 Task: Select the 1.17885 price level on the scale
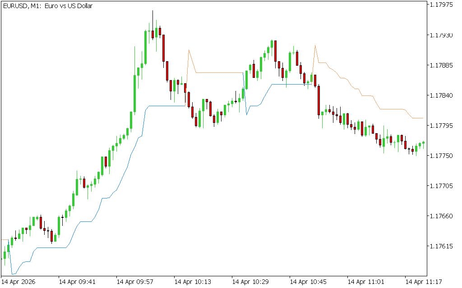tap(441, 65)
